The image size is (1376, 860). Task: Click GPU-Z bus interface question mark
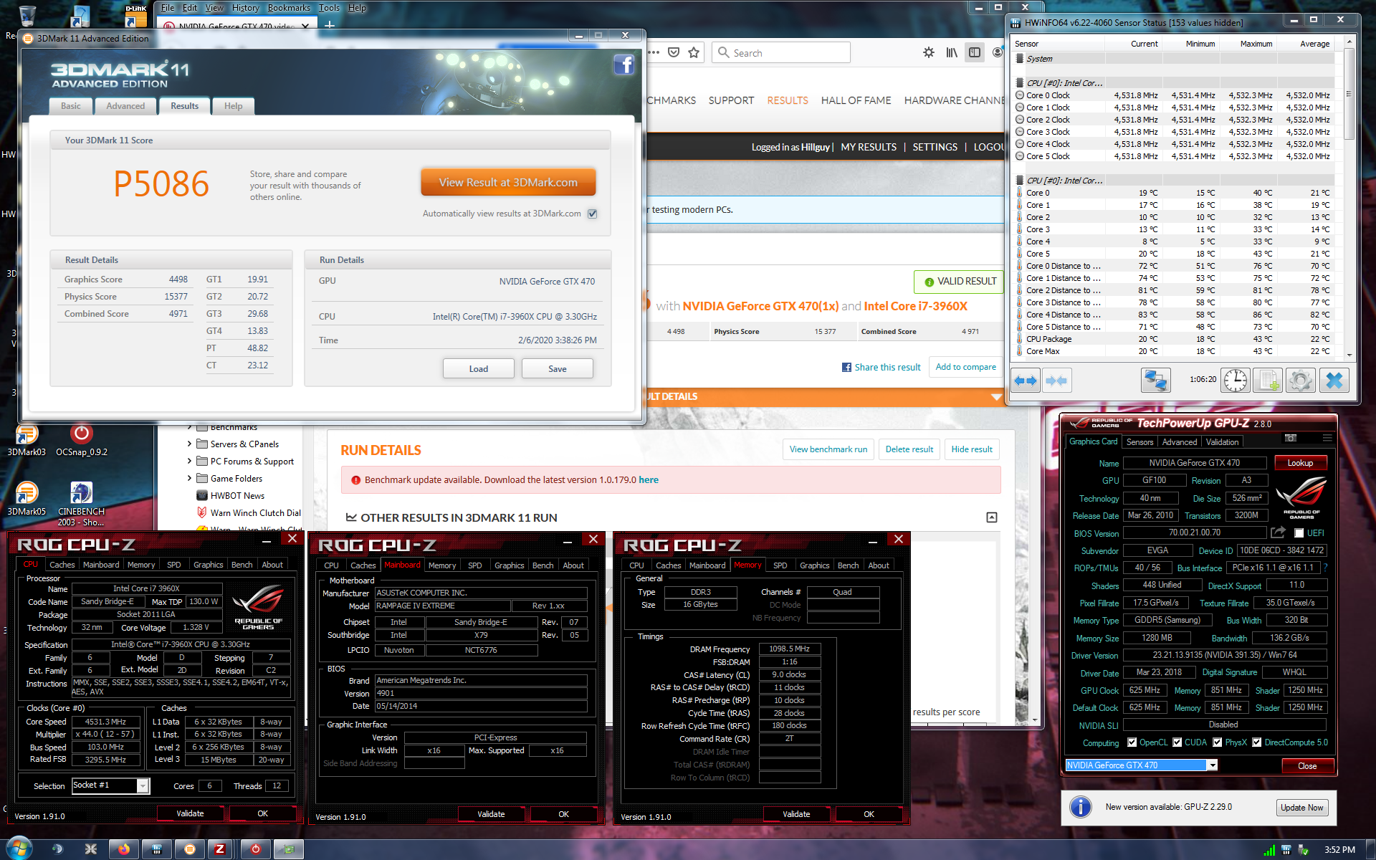click(1326, 568)
